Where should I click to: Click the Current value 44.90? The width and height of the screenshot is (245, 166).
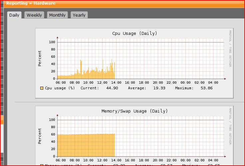click(x=112, y=88)
